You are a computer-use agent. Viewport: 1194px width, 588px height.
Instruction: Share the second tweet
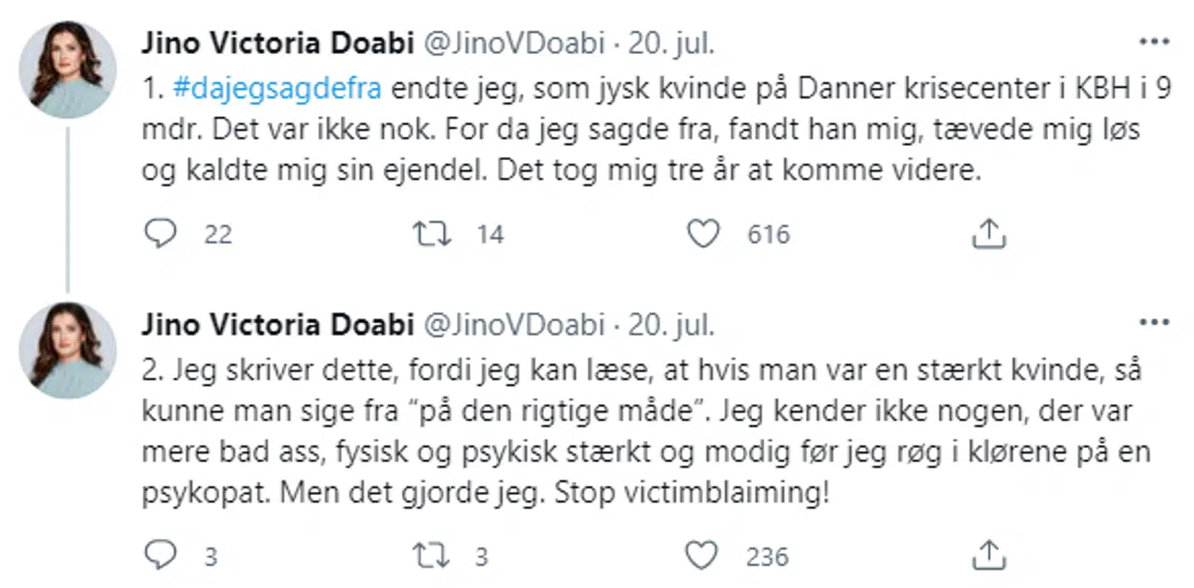(988, 555)
